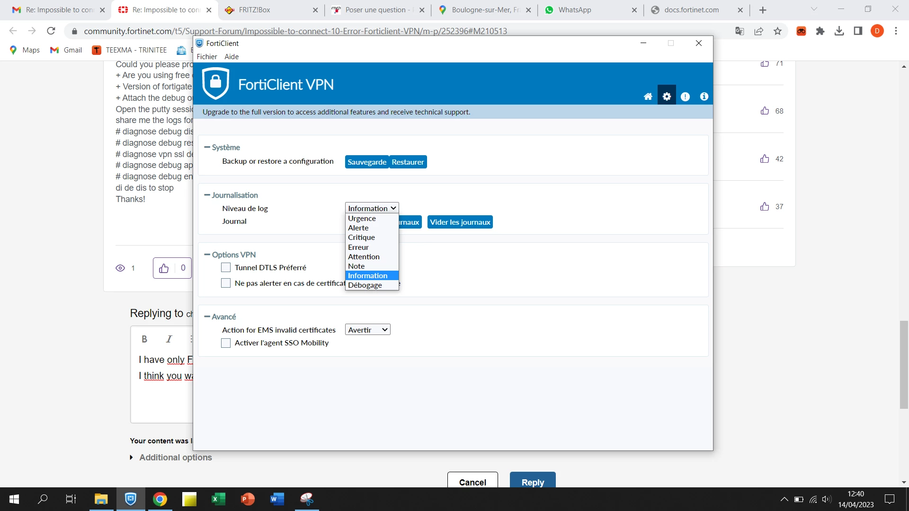This screenshot has width=909, height=511.
Task: Click the thumbs-up icon next to 42
Action: click(765, 159)
